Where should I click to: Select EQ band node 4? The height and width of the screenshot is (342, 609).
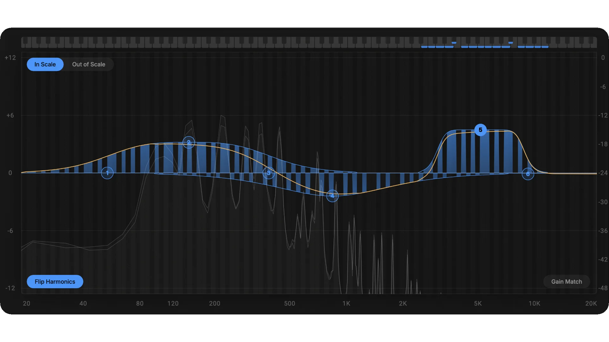(x=332, y=196)
